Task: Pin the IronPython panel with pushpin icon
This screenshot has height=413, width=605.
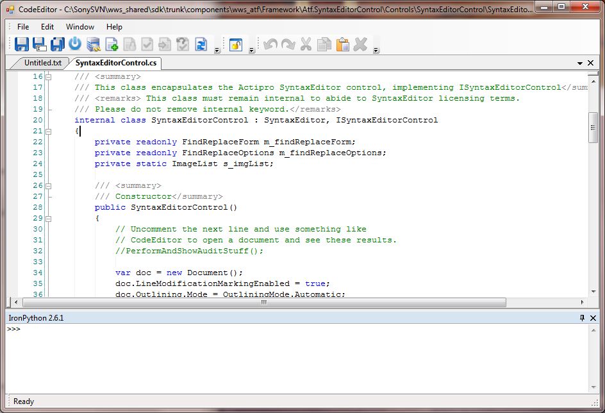Action: click(x=582, y=317)
